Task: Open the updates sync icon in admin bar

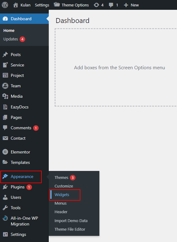Action: pyautogui.click(x=96, y=5)
